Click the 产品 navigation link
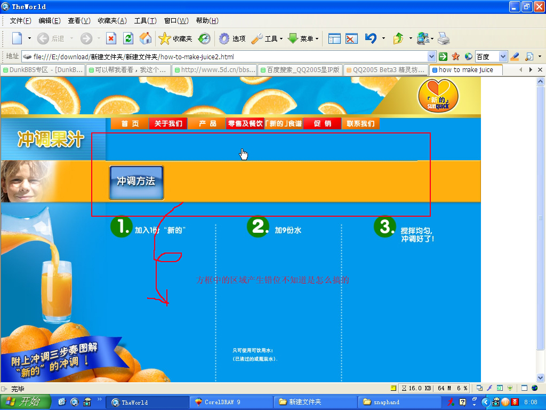The image size is (546, 410). 207,123
